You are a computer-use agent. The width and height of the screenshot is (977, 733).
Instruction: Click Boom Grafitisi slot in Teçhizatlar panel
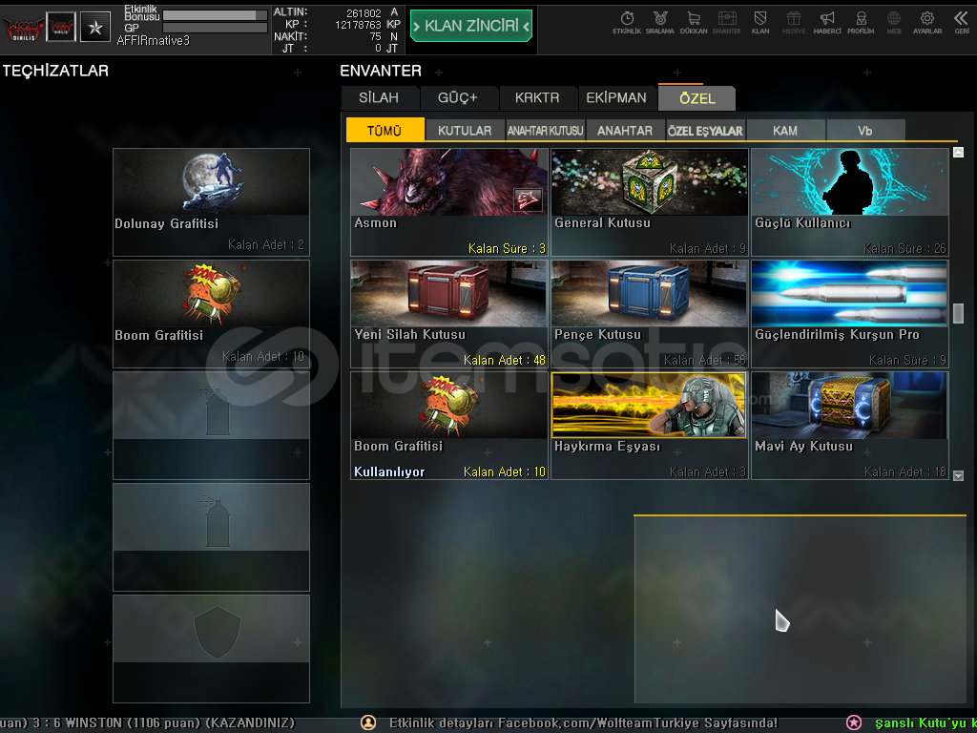(211, 313)
